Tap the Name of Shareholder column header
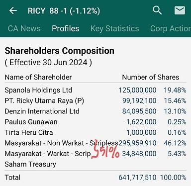 [x=38, y=77]
